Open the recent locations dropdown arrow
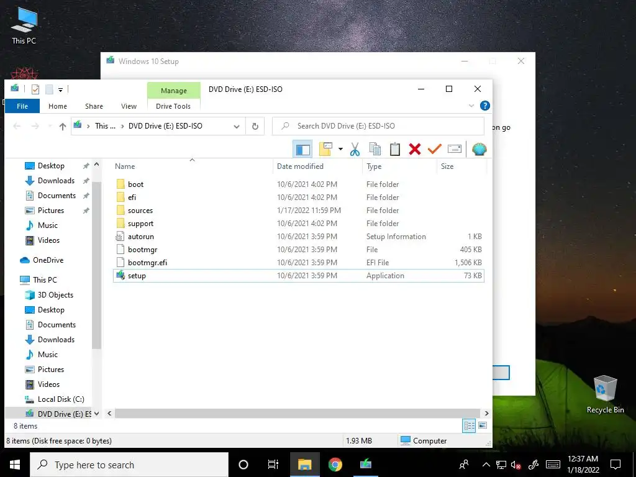This screenshot has width=636, height=477. click(50, 126)
